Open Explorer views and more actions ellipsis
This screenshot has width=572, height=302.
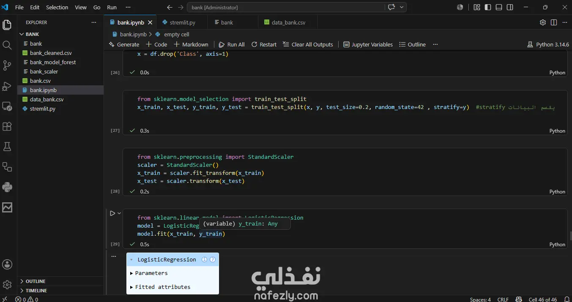pos(94,22)
